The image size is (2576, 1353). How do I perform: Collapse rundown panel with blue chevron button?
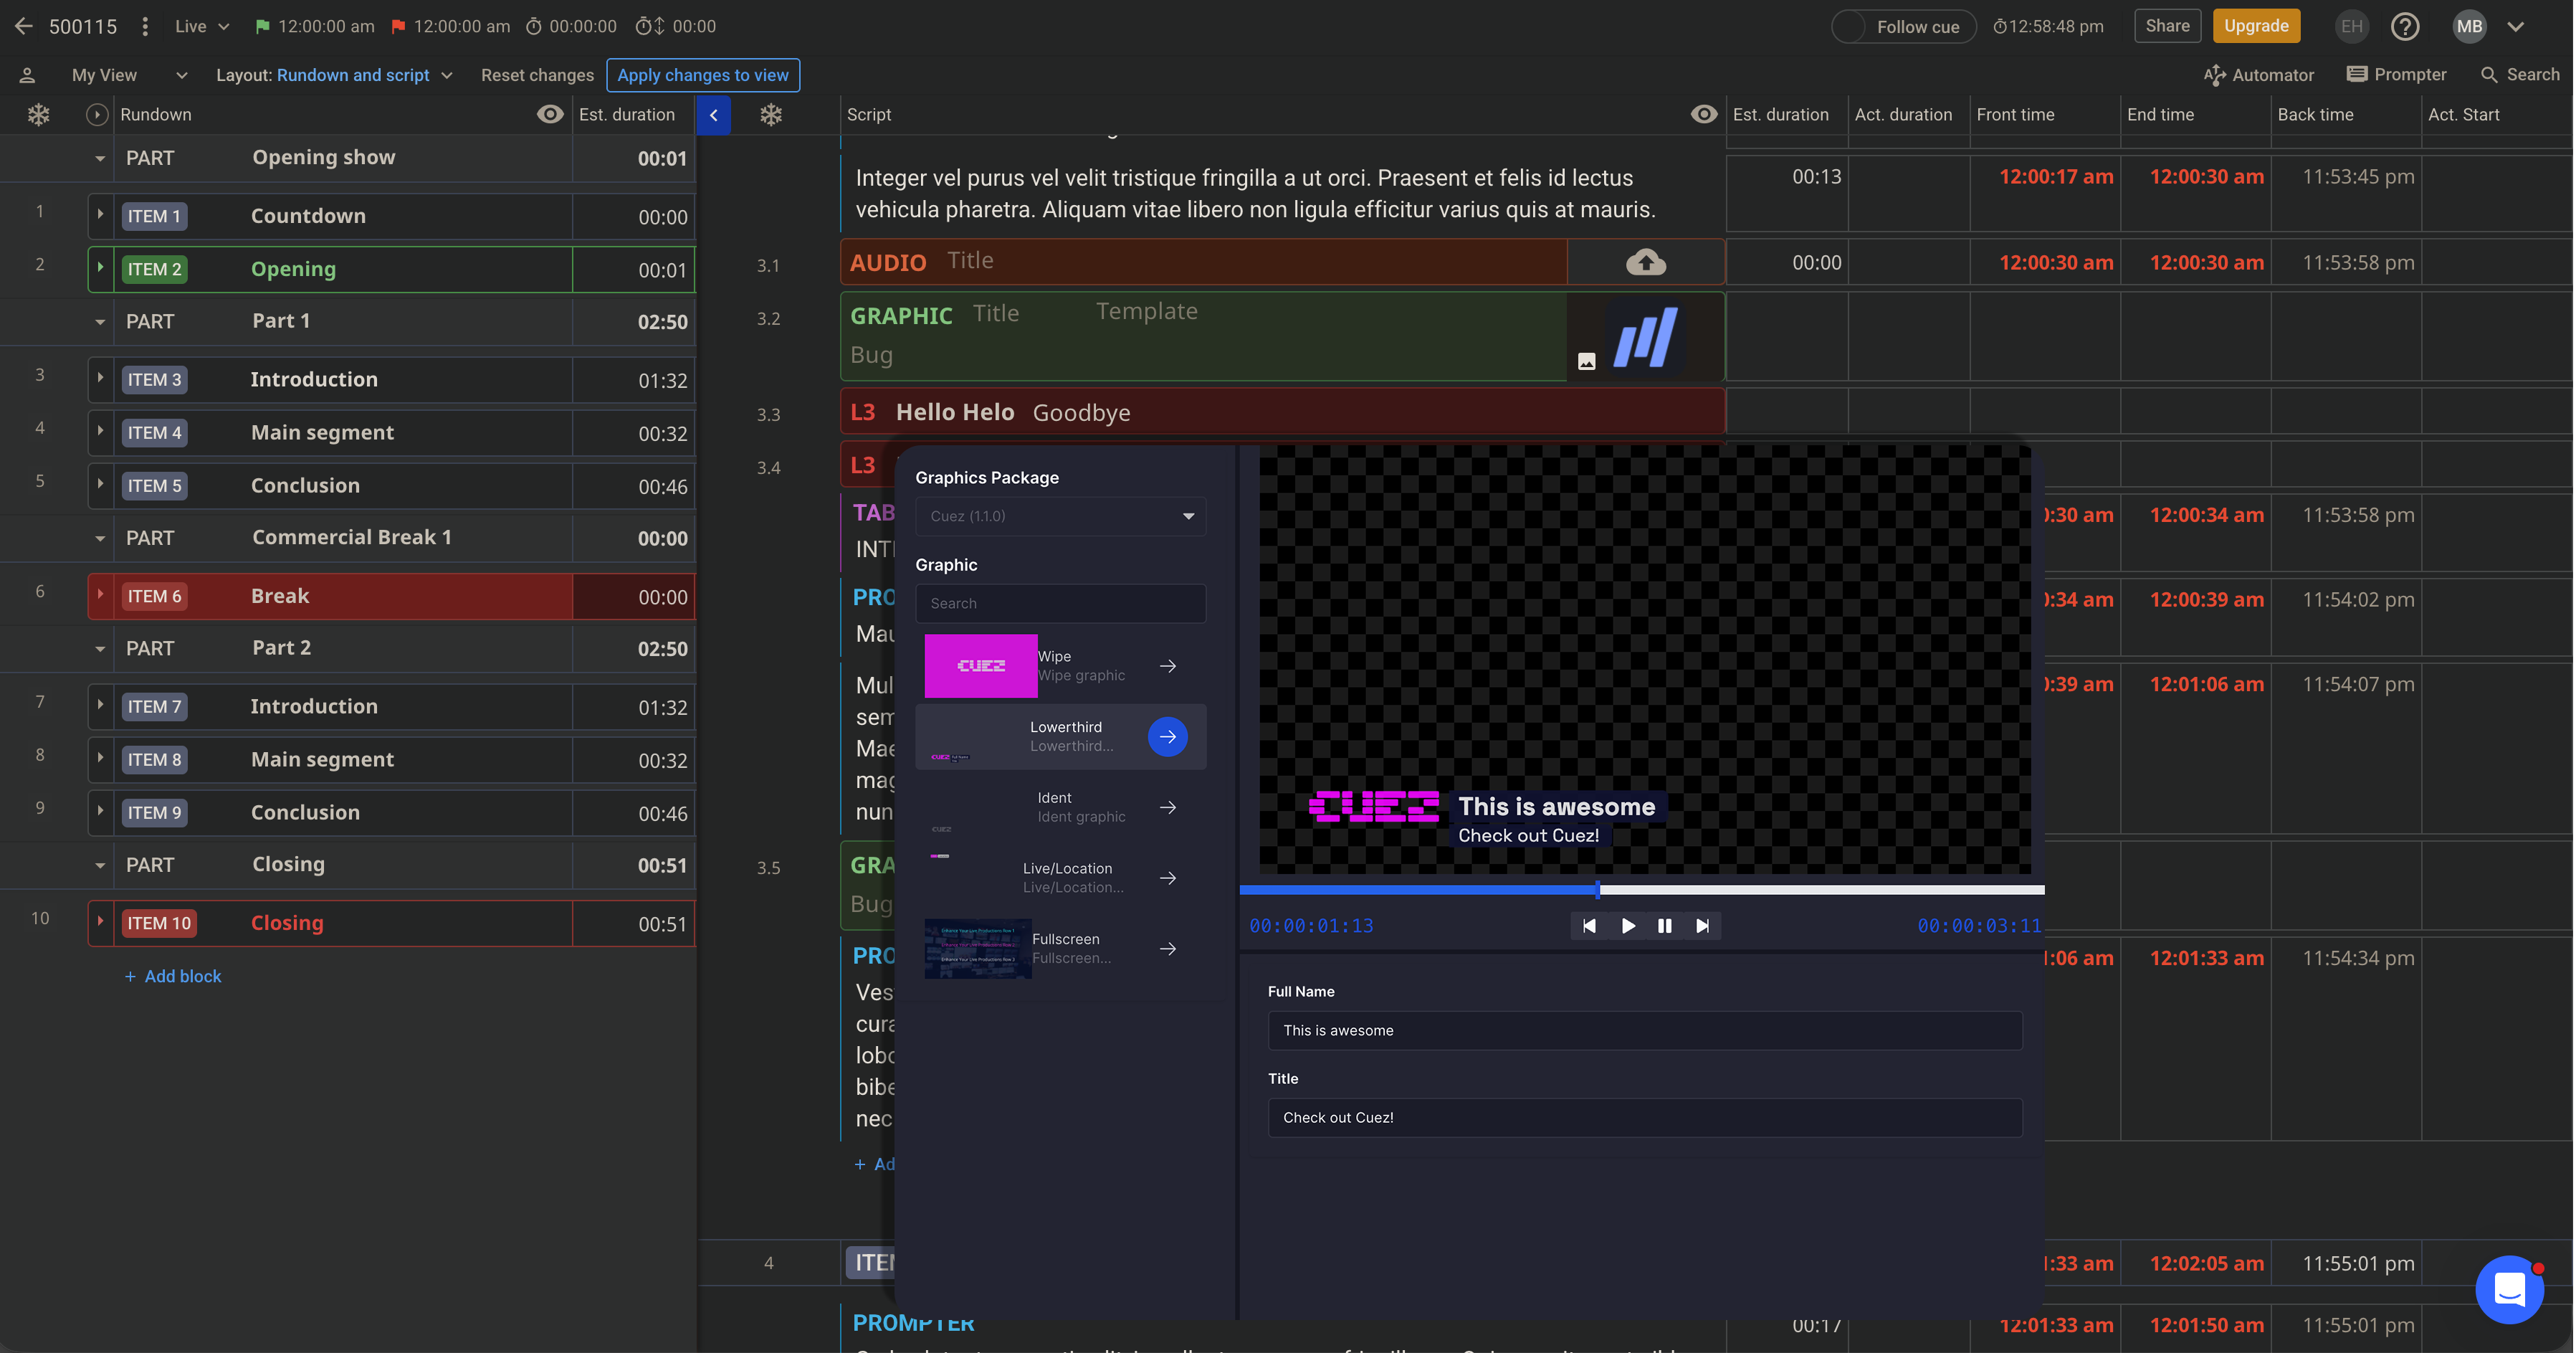pos(714,115)
